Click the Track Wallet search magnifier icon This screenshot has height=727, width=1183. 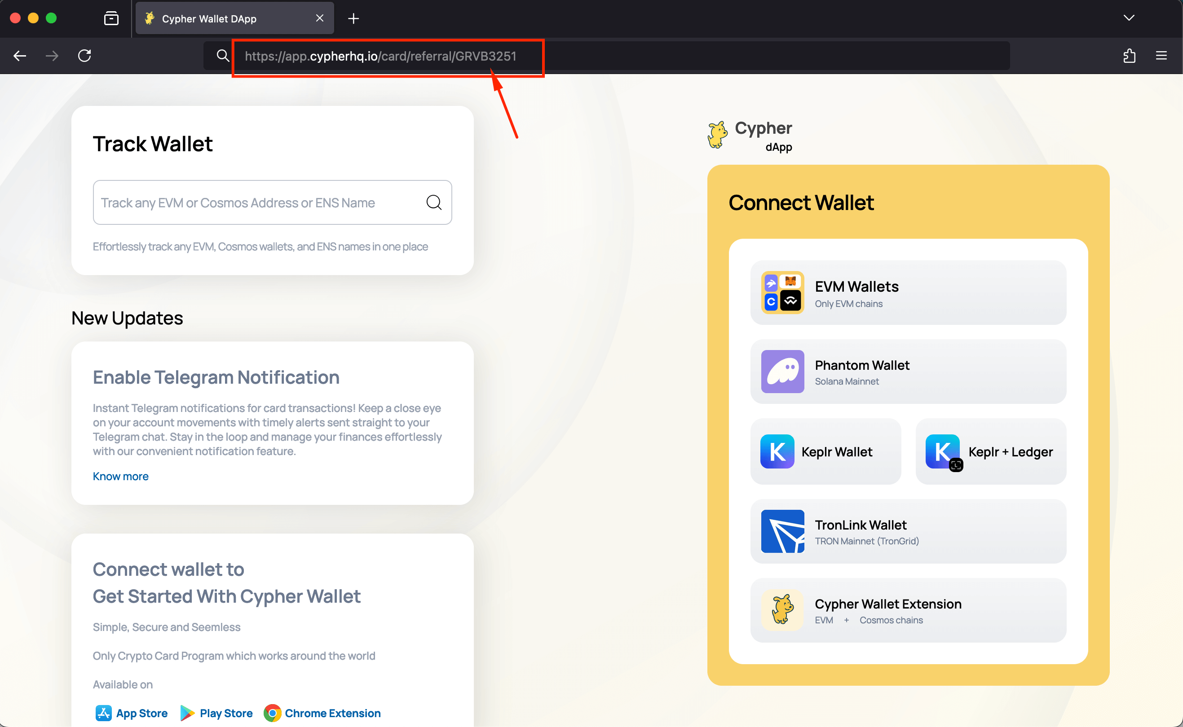(x=434, y=202)
